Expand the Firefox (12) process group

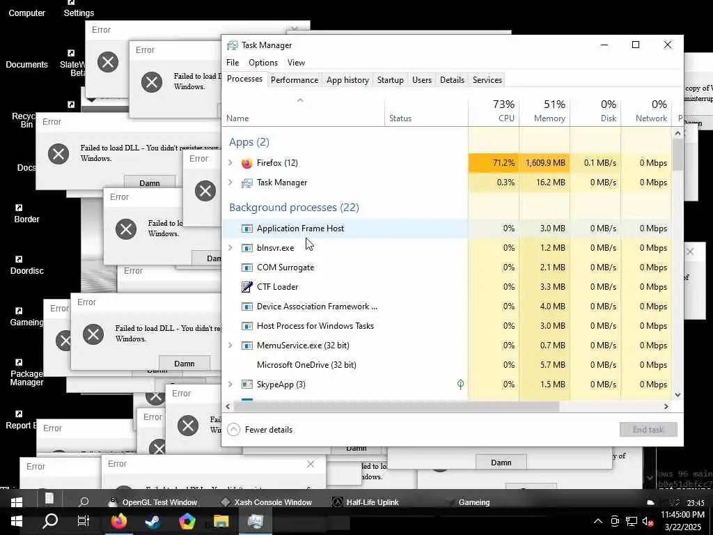click(x=230, y=163)
